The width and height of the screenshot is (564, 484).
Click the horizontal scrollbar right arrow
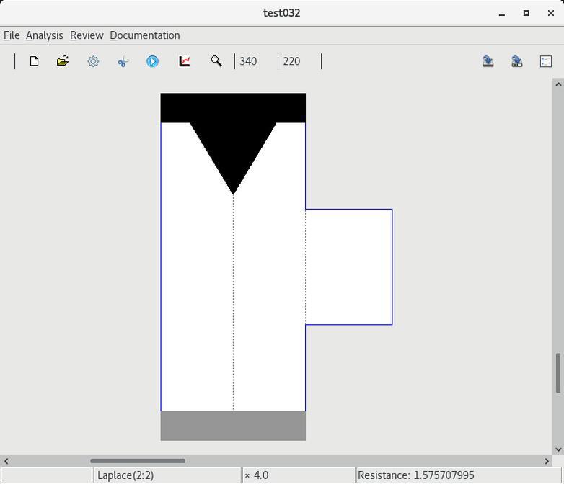(547, 461)
